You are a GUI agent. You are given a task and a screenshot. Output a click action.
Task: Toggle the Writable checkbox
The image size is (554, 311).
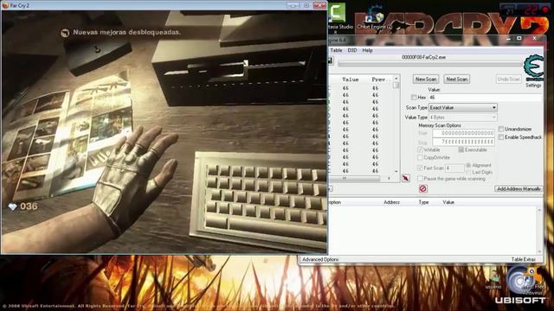coord(420,149)
